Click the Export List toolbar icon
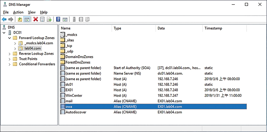This screenshot has height=132, width=267. [x=49, y=19]
